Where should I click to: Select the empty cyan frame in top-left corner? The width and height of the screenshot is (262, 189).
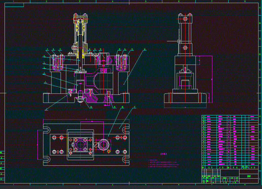(x=14, y=5)
